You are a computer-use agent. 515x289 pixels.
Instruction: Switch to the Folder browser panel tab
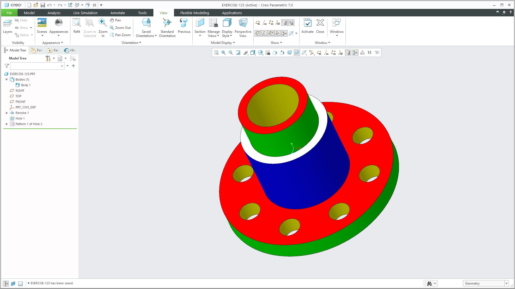37,50
